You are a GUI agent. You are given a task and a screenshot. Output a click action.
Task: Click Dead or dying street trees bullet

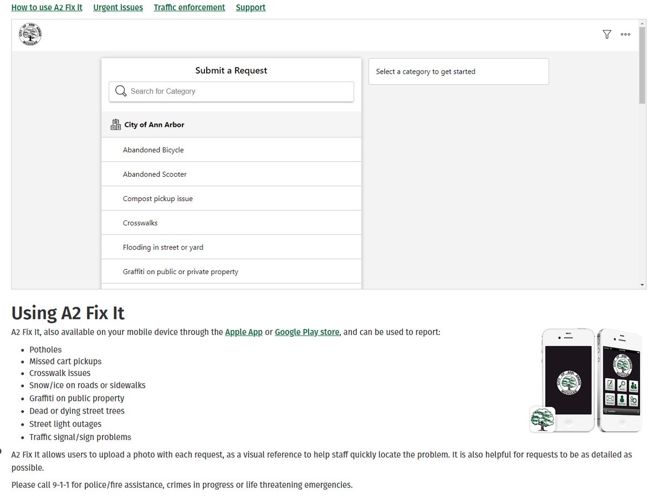pos(77,411)
